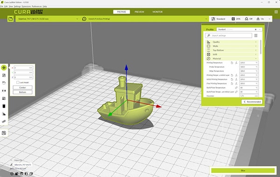Rename the job using the pencil icon
The width and height of the screenshot is (280, 177).
click(x=11, y=165)
